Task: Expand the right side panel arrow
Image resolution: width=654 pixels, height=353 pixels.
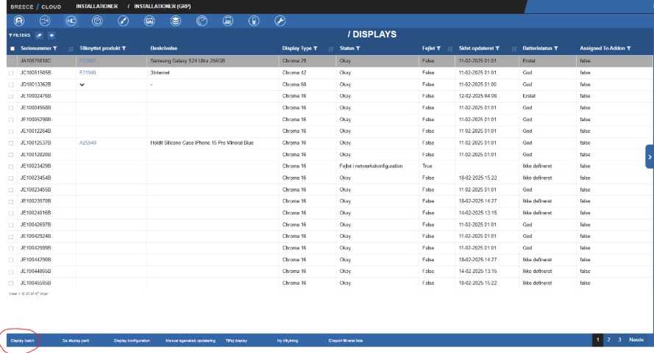Action: [x=650, y=156]
